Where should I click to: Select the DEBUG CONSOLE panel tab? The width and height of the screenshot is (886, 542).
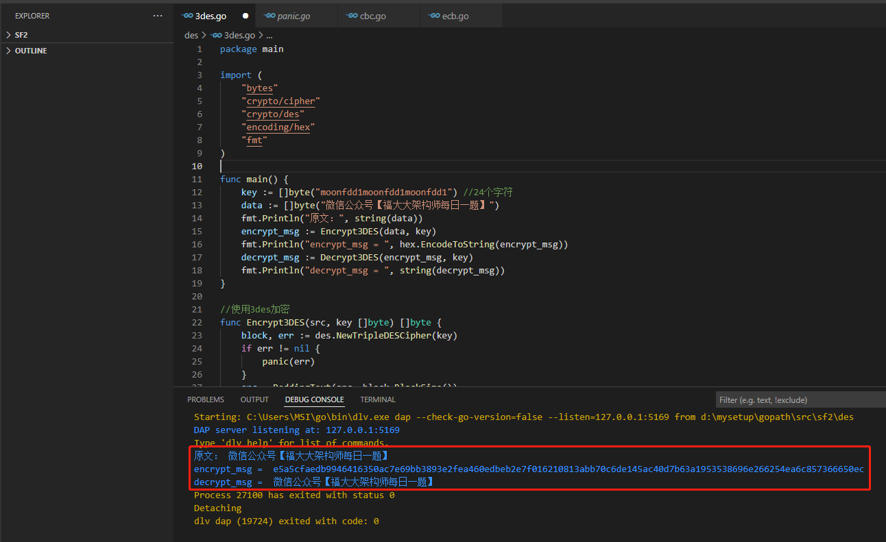pos(315,399)
